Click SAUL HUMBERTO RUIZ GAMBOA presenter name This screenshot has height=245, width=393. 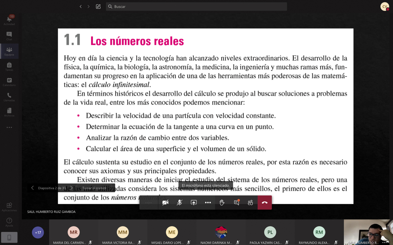51,212
